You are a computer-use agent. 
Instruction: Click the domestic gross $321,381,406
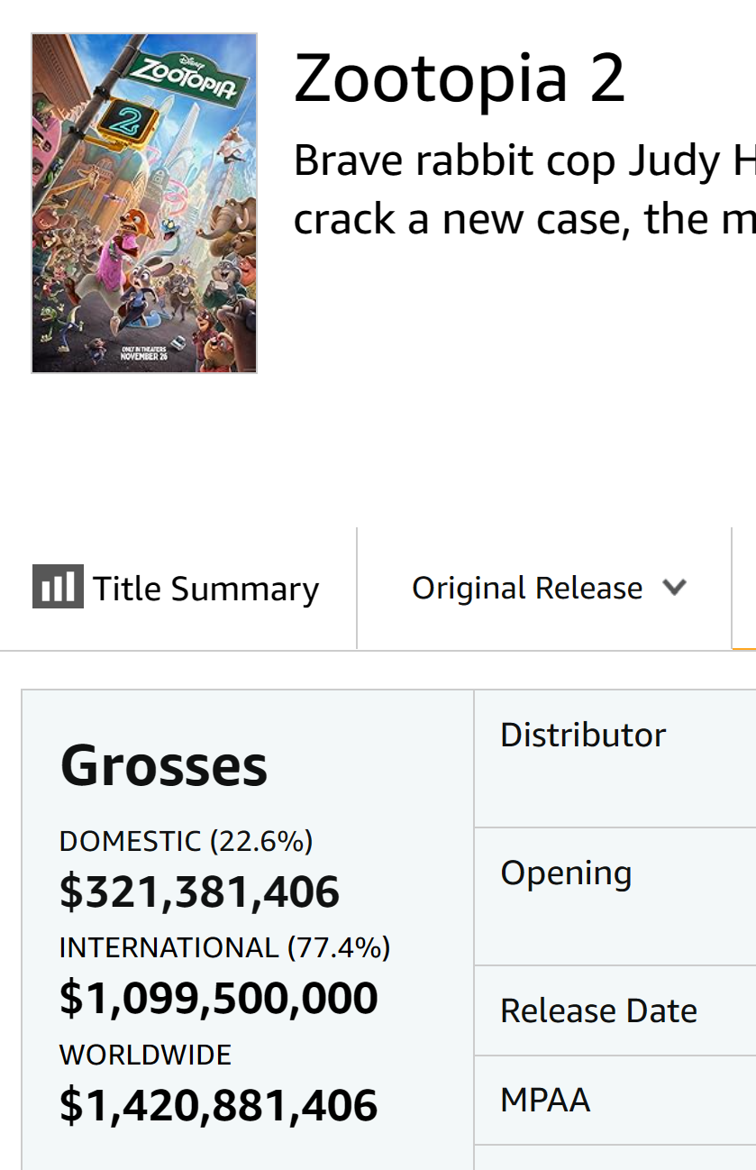tap(199, 891)
